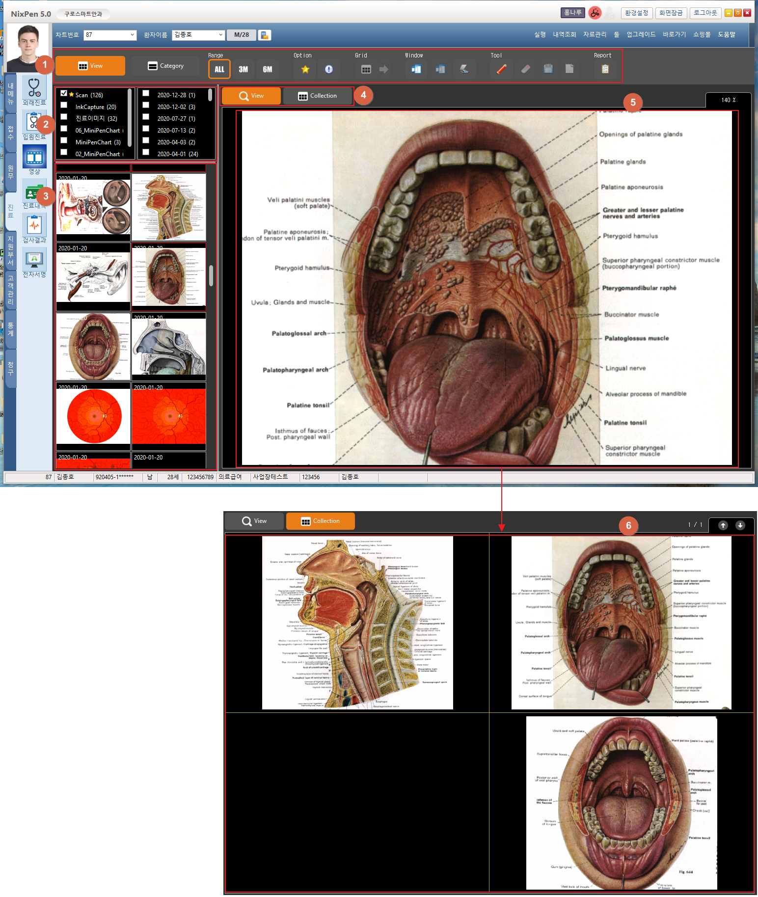The width and height of the screenshot is (758, 897).
Task: Open 검사결과 sidebar icon
Action: [x=34, y=226]
